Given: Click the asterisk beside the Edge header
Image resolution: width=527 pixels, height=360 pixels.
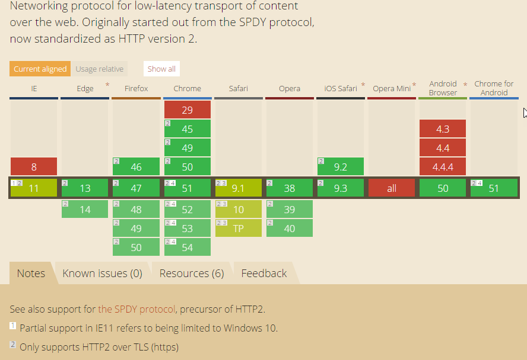Looking at the screenshot, I should pyautogui.click(x=107, y=85).
